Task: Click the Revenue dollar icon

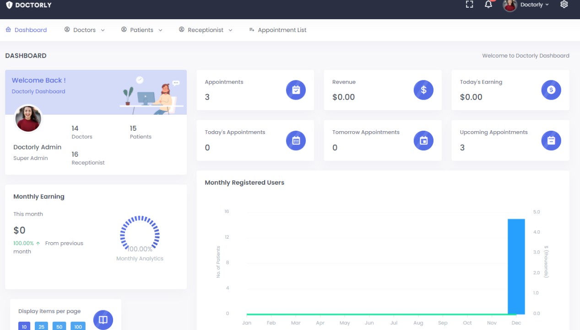Action: [x=423, y=90]
